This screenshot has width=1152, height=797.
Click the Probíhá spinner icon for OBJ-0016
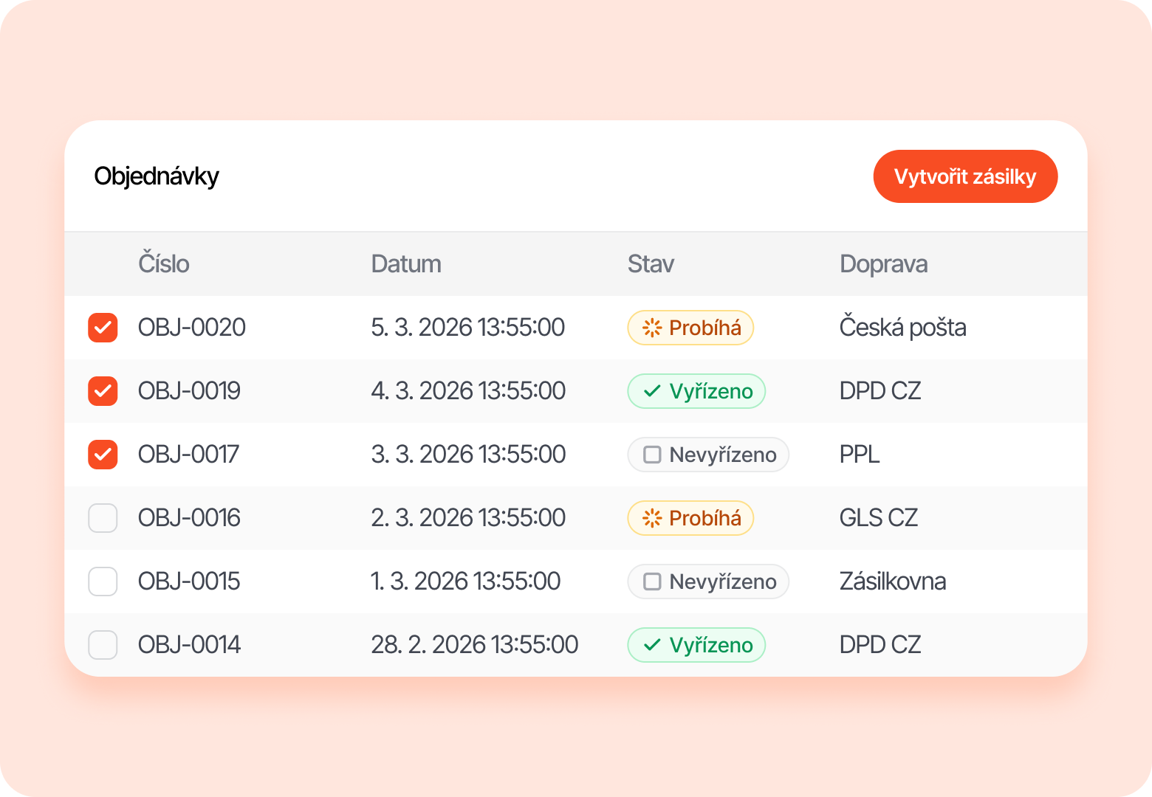pyautogui.click(x=652, y=518)
